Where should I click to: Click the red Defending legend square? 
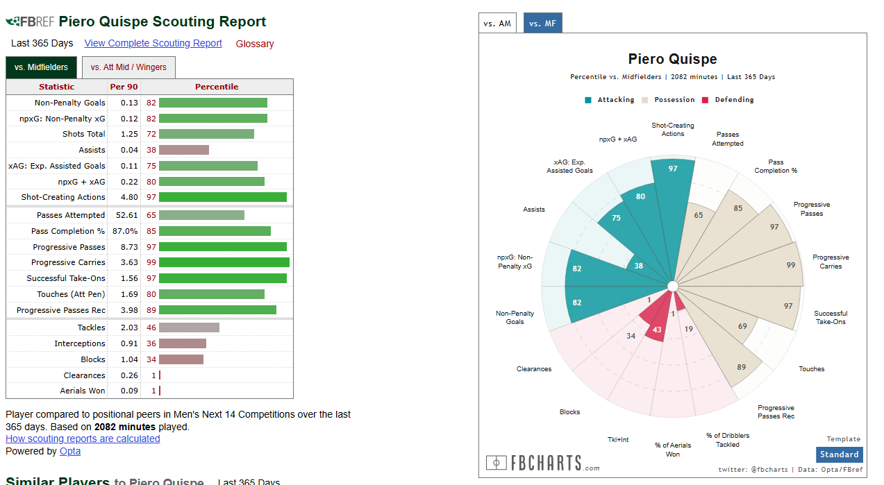click(705, 100)
